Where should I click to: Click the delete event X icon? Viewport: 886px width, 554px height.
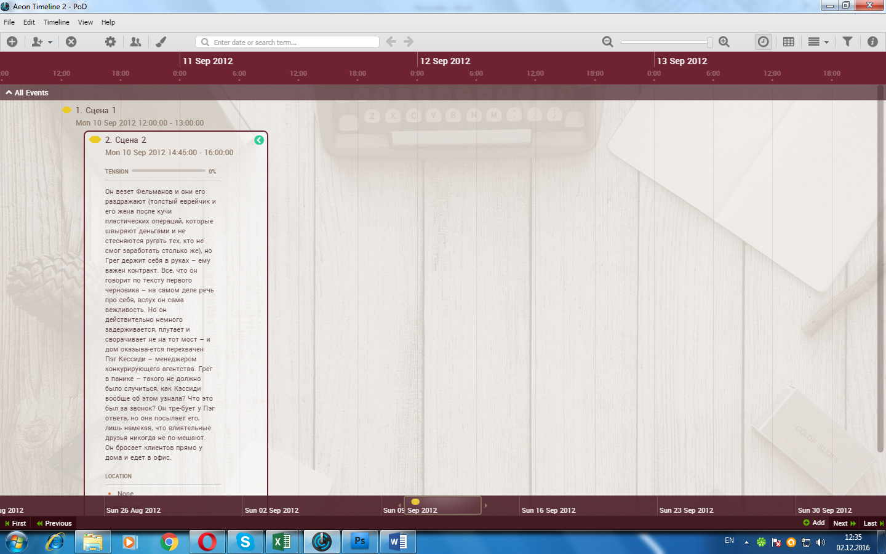click(71, 42)
